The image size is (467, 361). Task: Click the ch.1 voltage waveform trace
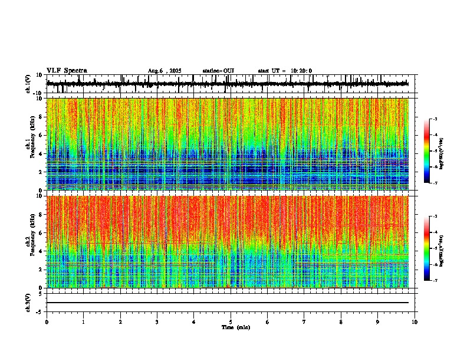click(x=227, y=84)
